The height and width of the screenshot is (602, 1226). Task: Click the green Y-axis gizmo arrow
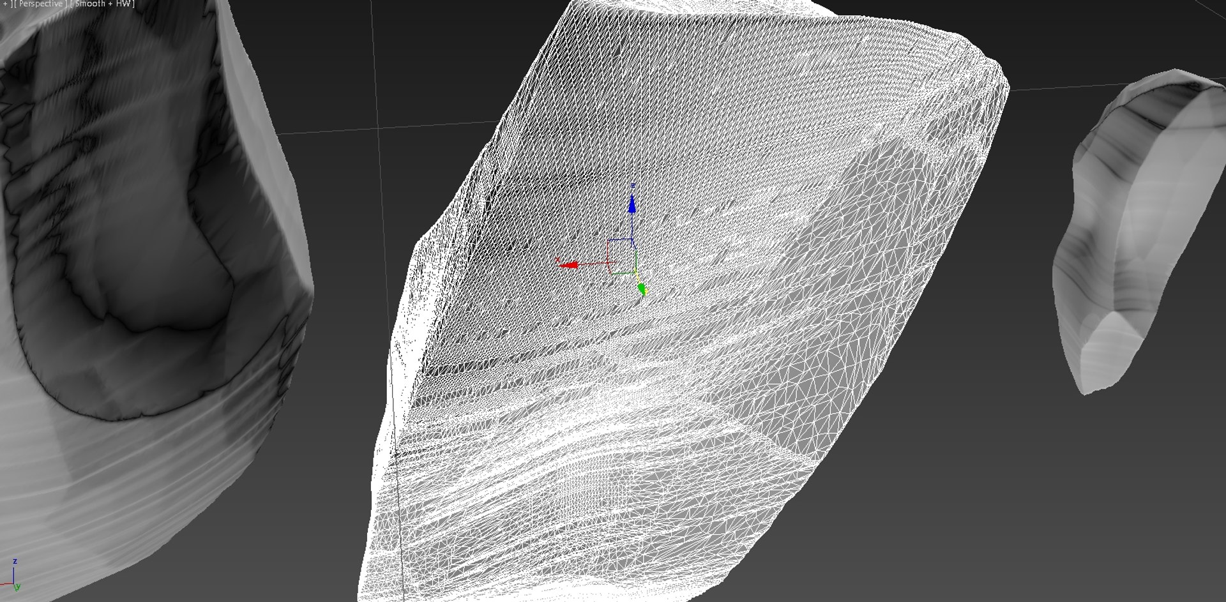642,290
